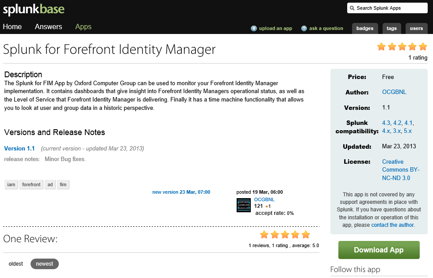This screenshot has width=433, height=278.
Task: Click Splunk compatibility 5.x link
Action: pos(408,131)
